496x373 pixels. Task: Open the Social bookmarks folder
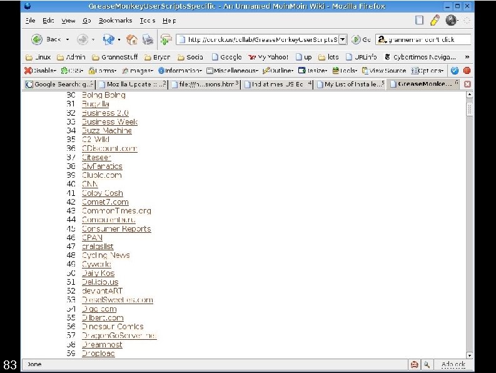point(190,58)
